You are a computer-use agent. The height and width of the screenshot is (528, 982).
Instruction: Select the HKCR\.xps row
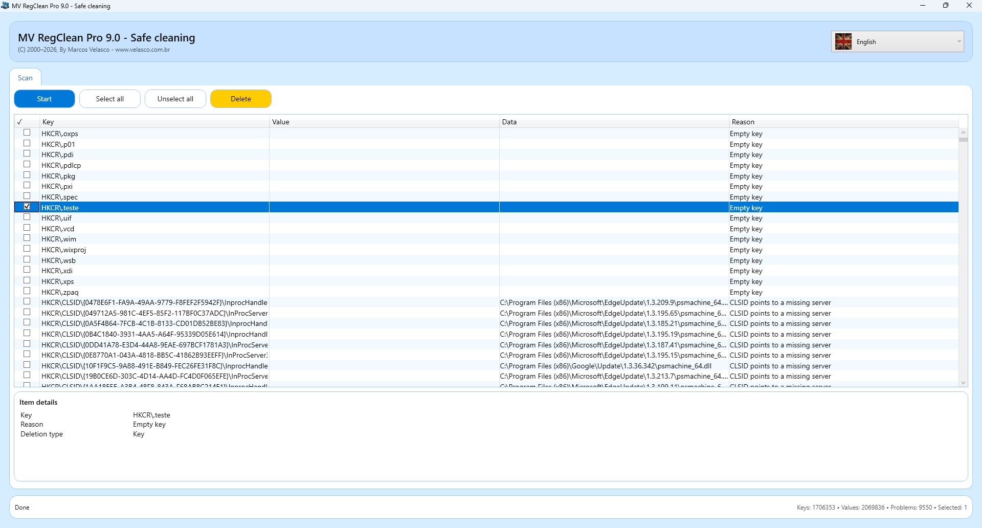point(153,281)
